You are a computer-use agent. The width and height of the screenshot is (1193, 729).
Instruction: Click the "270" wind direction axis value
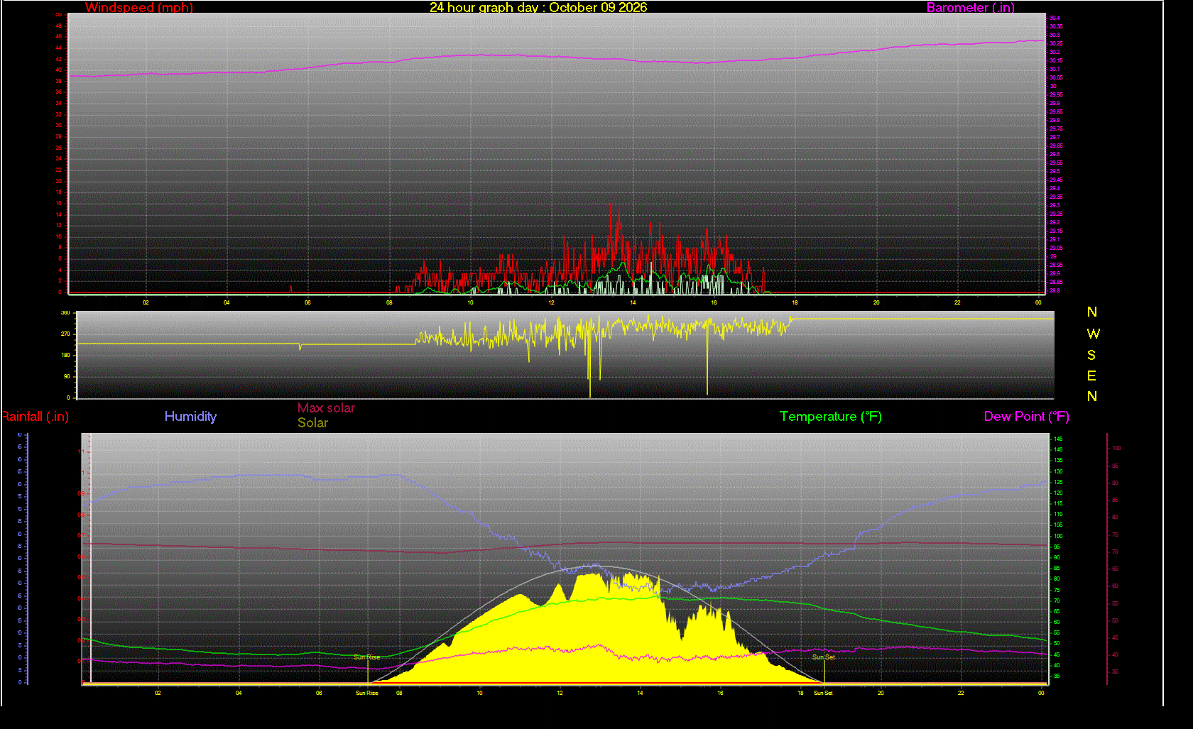click(x=66, y=334)
